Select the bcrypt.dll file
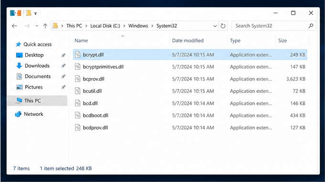 (190, 54)
